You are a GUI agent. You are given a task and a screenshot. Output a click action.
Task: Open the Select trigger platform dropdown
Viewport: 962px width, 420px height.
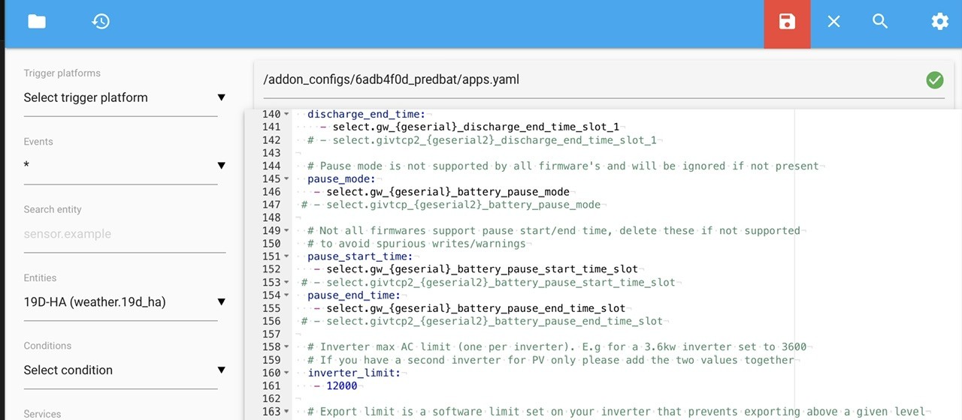pyautogui.click(x=124, y=97)
